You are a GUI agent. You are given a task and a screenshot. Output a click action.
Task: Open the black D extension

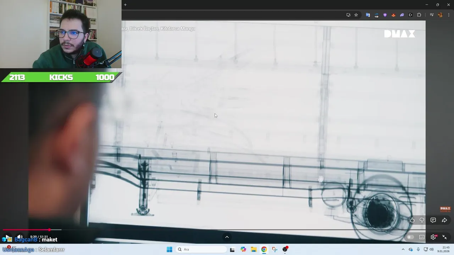(x=410, y=15)
